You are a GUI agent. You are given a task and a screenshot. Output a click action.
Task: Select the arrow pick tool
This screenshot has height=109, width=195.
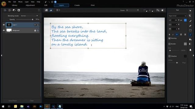190,11
